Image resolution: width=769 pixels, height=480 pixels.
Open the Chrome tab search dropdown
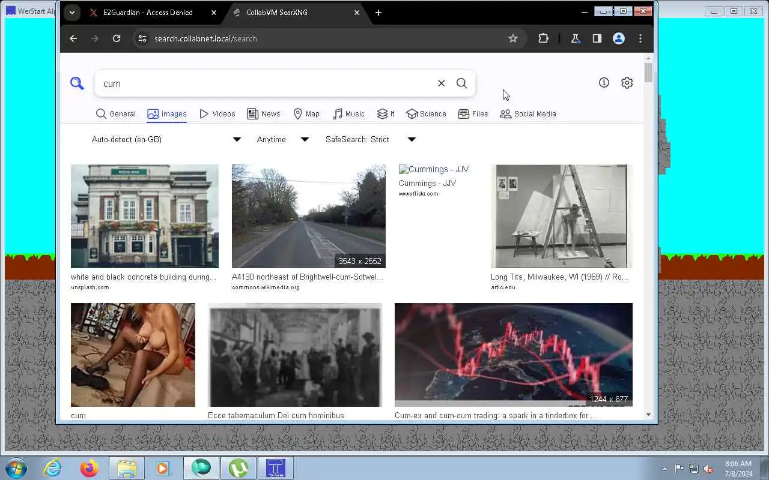point(71,13)
